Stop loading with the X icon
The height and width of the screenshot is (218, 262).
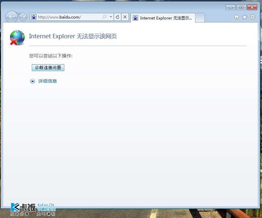(x=125, y=17)
